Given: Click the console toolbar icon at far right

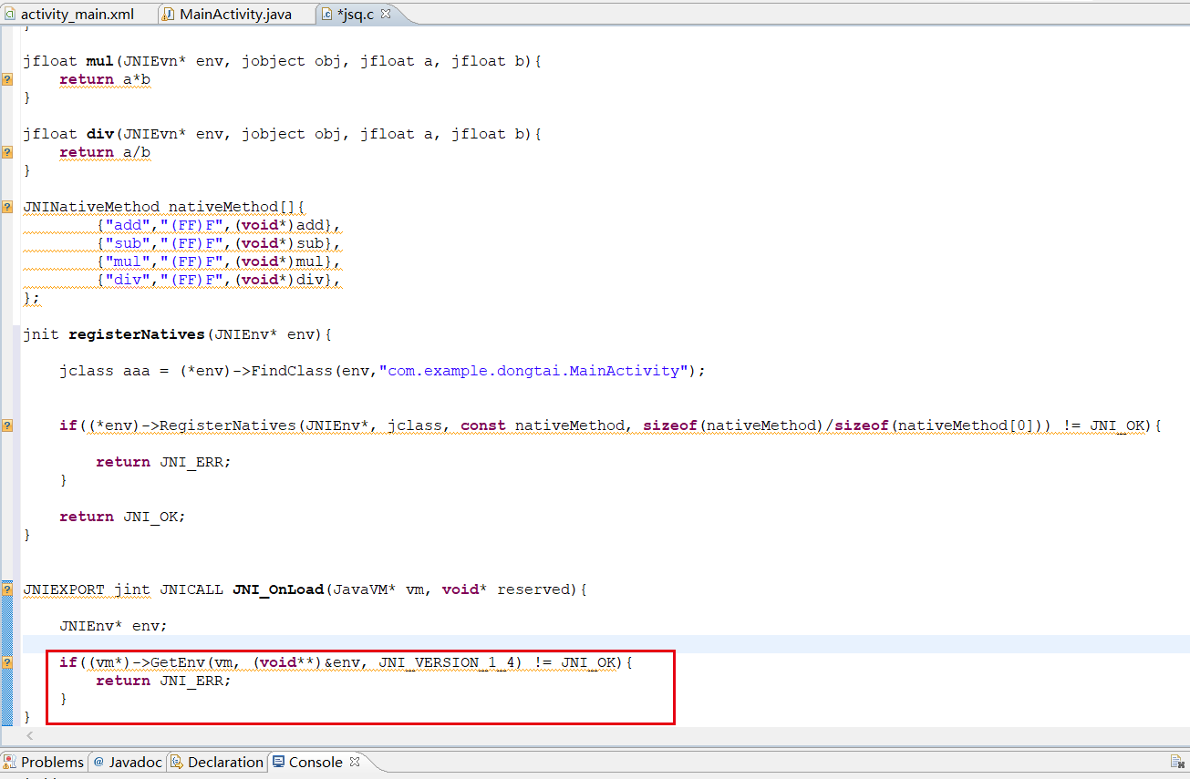Looking at the screenshot, I should (1178, 761).
